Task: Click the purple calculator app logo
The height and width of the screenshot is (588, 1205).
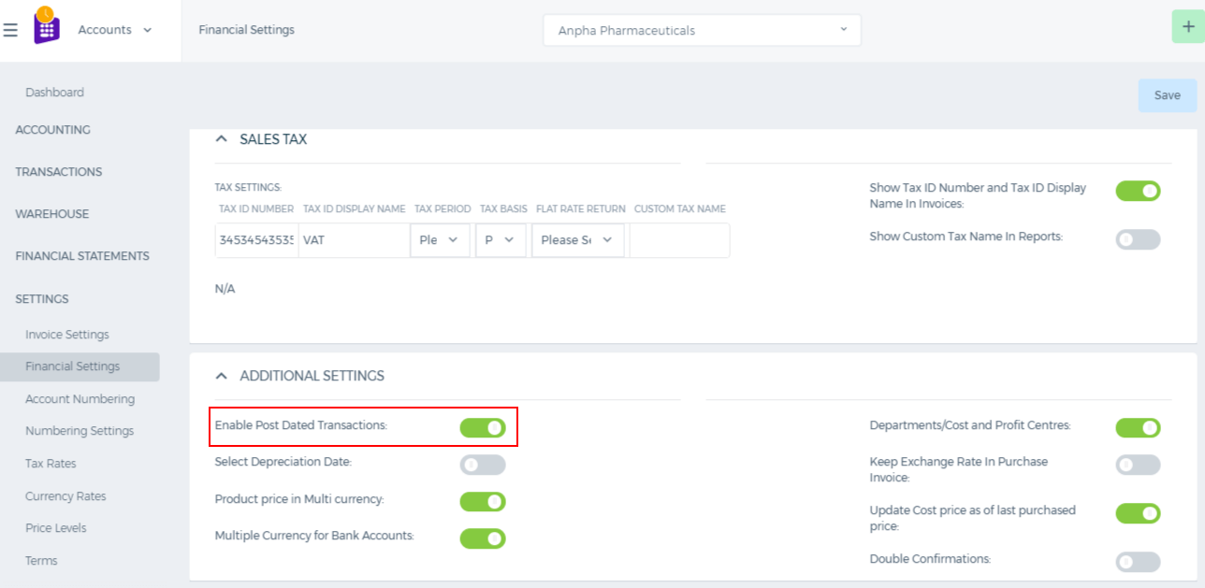Action: (x=46, y=26)
